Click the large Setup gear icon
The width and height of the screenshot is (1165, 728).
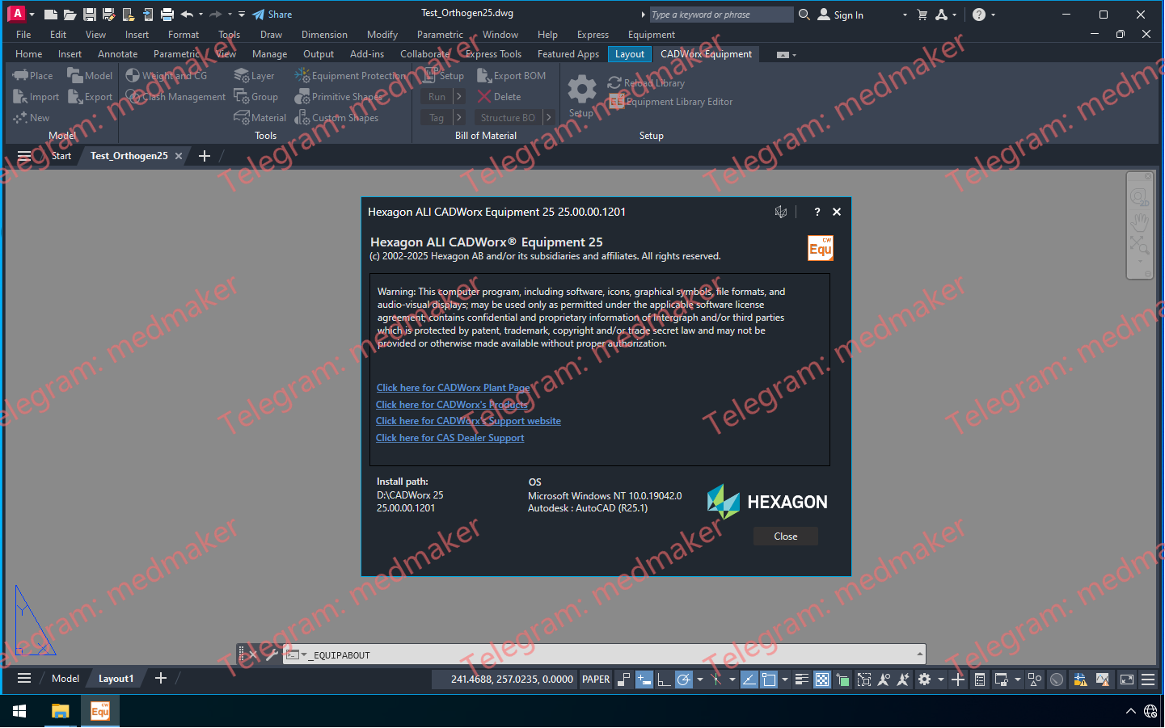[x=581, y=89]
